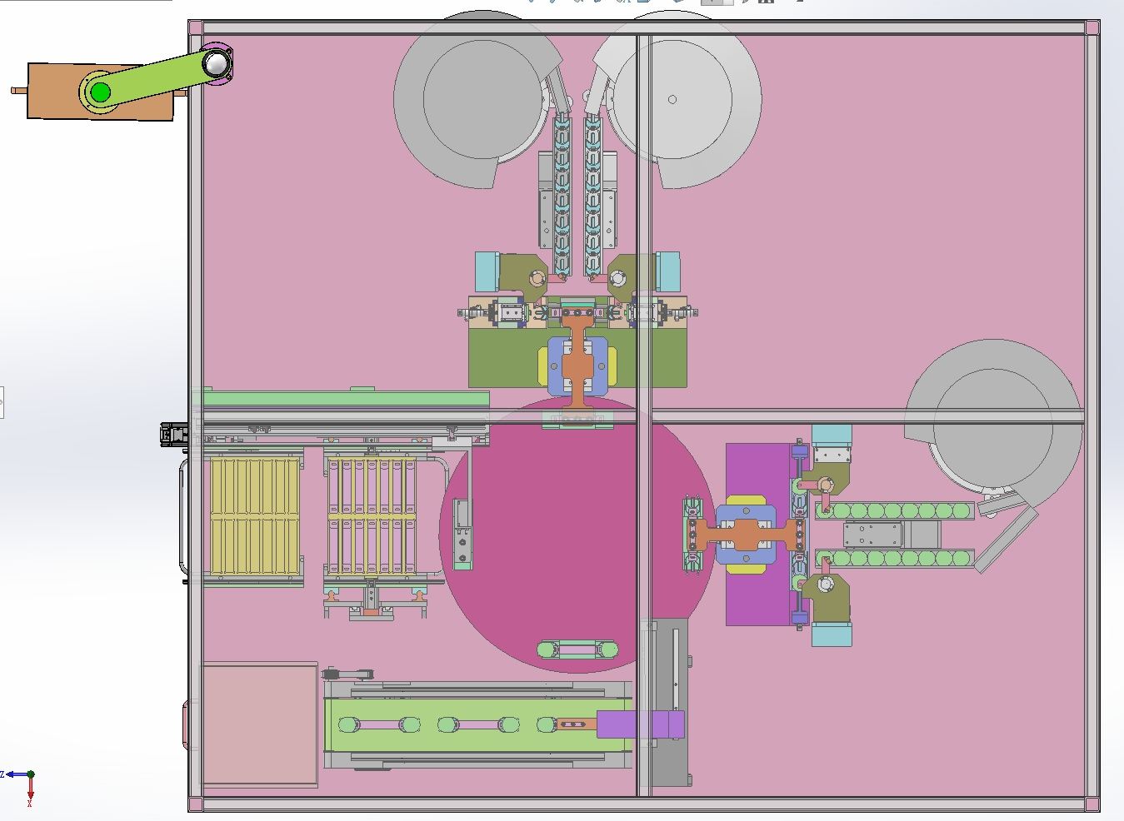Select the vertical center frame beam
Screen dimensions: 1124x821
(644, 415)
